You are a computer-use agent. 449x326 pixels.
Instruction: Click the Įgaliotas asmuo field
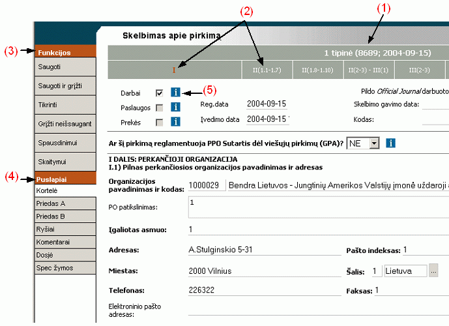[319, 230]
